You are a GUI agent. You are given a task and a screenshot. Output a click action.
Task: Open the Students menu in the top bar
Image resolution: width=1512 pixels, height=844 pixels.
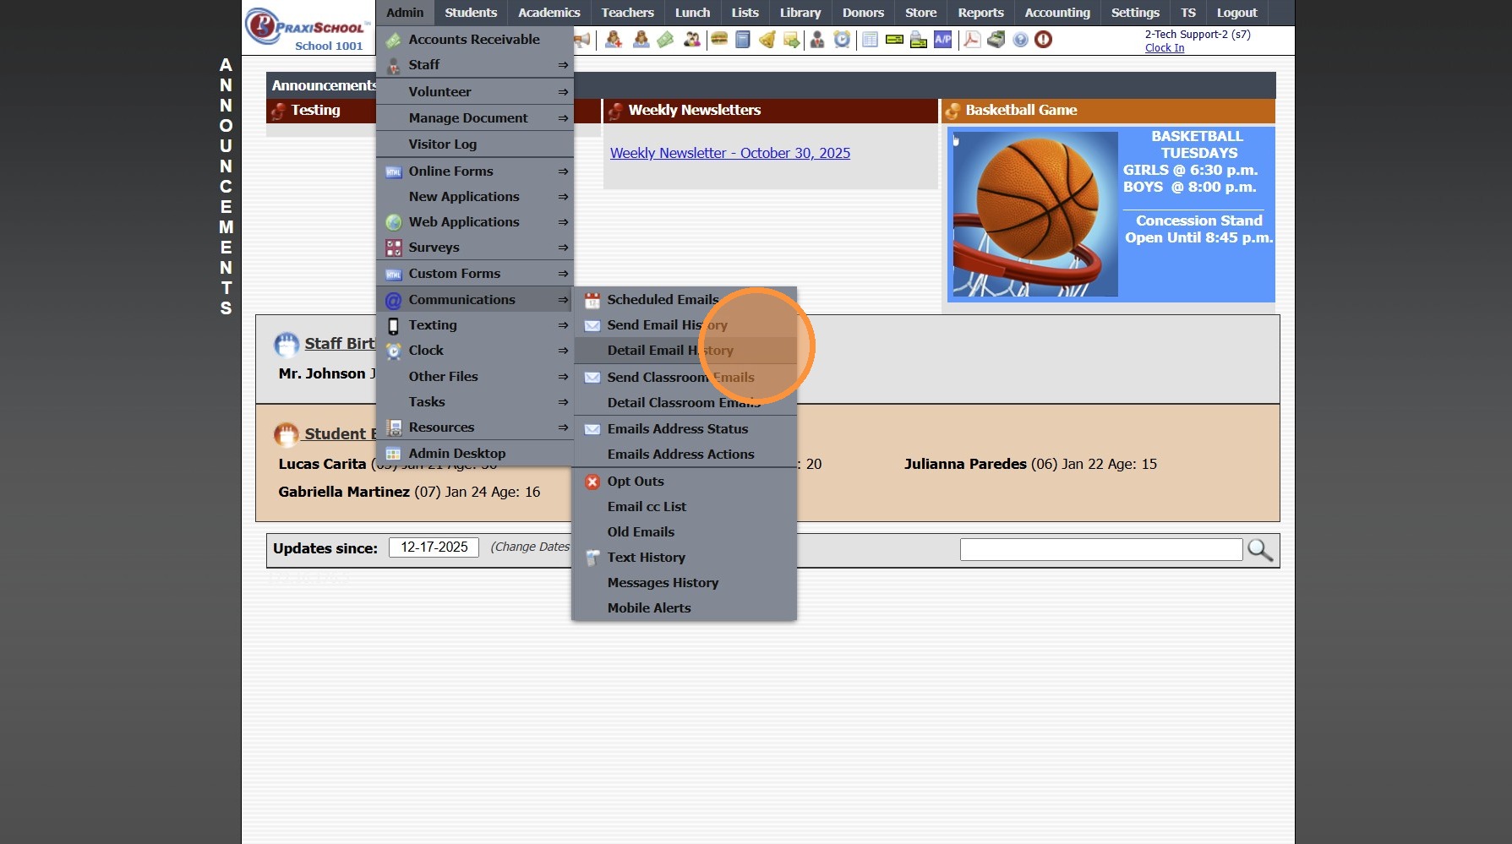[471, 13]
